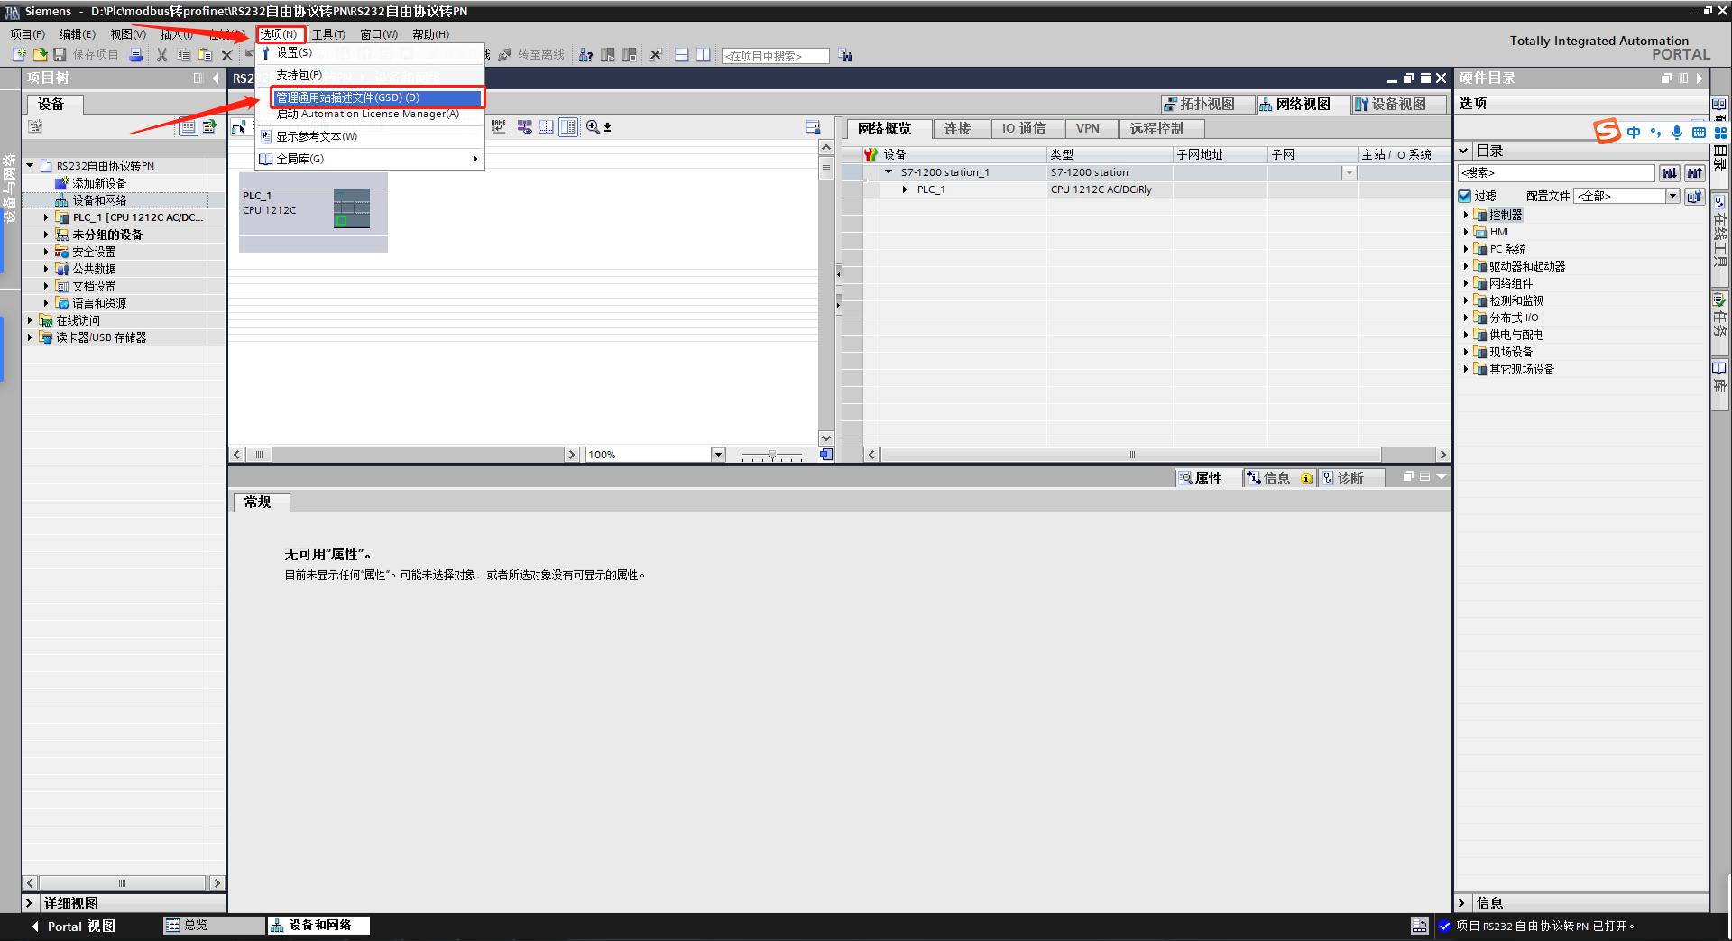Click the delete X toolbar icon

pyautogui.click(x=227, y=55)
